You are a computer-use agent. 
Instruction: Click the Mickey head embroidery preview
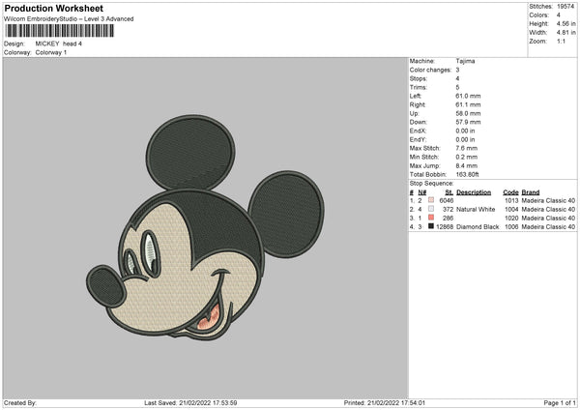pyautogui.click(x=205, y=227)
